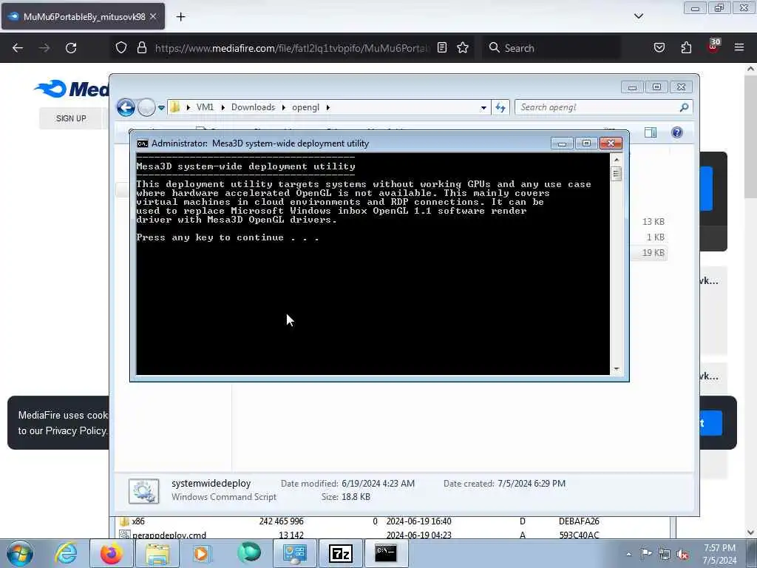Open Explorer recent locations dropdown
The width and height of the screenshot is (757, 568).
[161, 108]
